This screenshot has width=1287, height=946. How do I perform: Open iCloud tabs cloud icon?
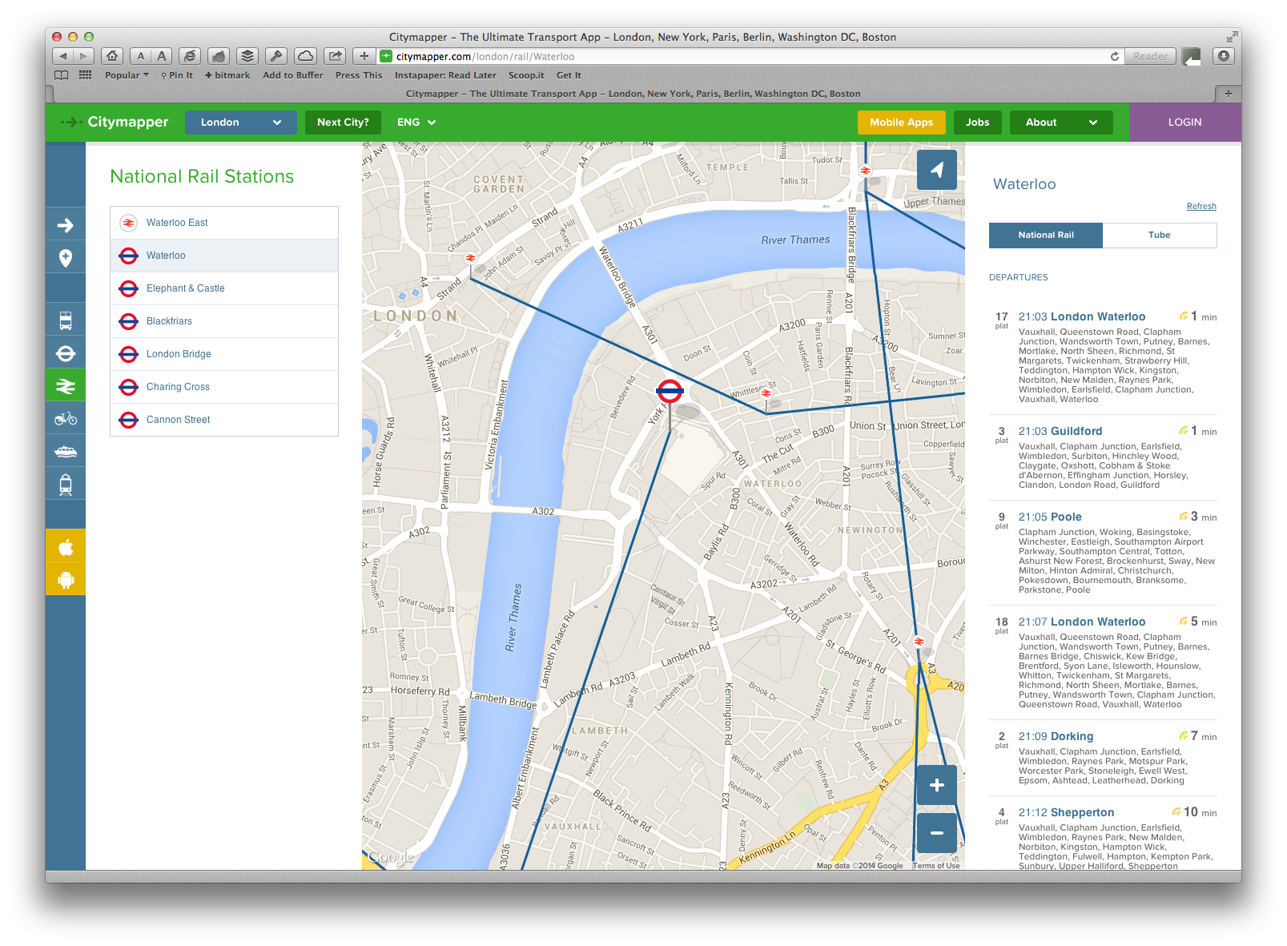click(305, 56)
